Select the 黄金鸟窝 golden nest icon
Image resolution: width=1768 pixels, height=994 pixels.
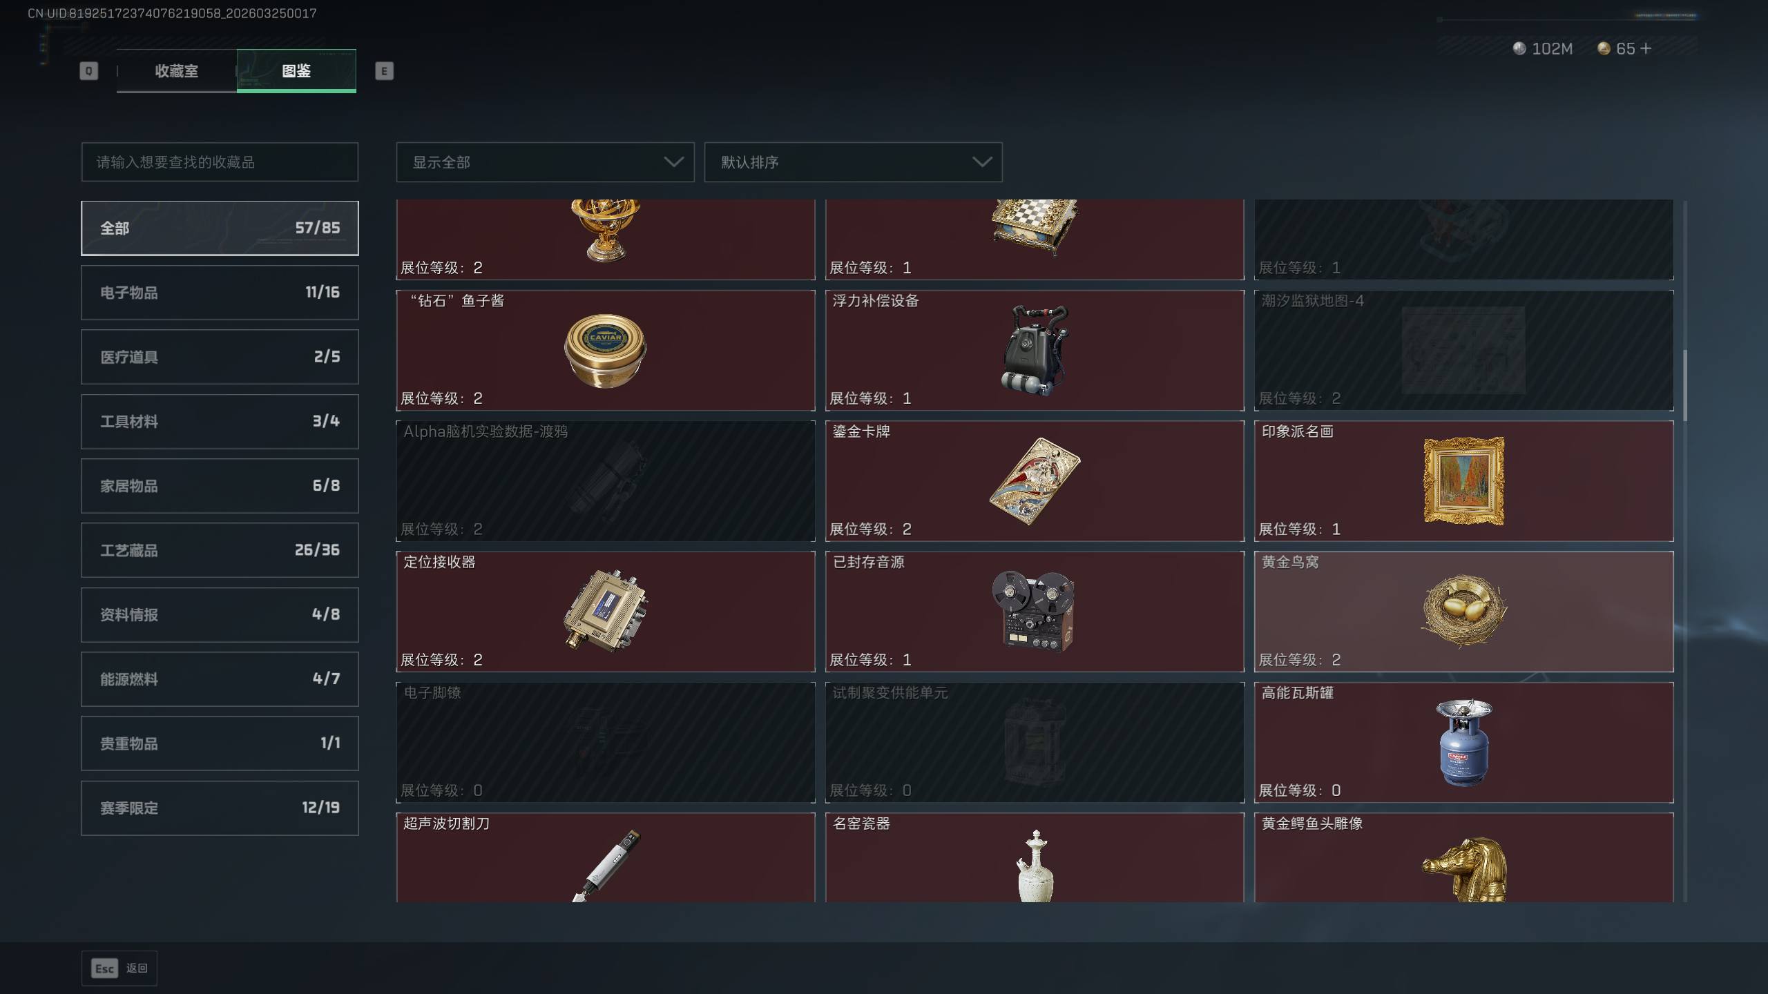(x=1463, y=611)
